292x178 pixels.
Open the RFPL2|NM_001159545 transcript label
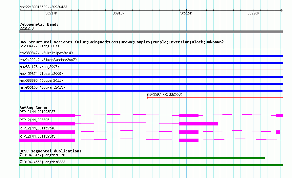[37, 136]
